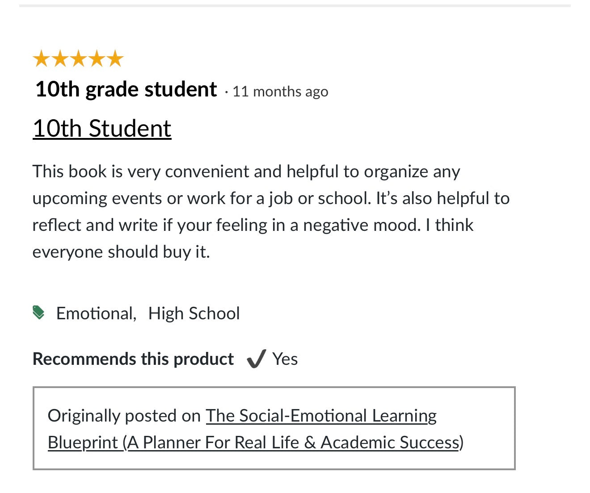Select the third gold rating star
This screenshot has height=493, width=590.
[78, 58]
